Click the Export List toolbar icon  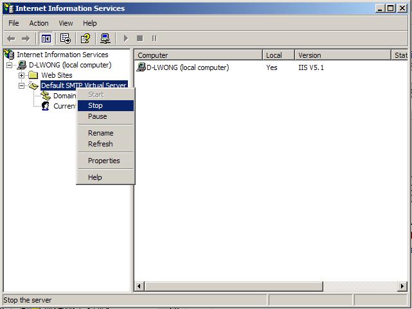pos(65,39)
